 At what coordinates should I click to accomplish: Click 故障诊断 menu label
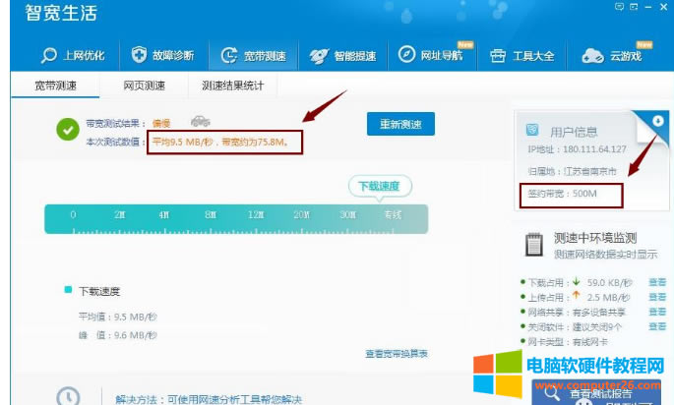(173, 55)
